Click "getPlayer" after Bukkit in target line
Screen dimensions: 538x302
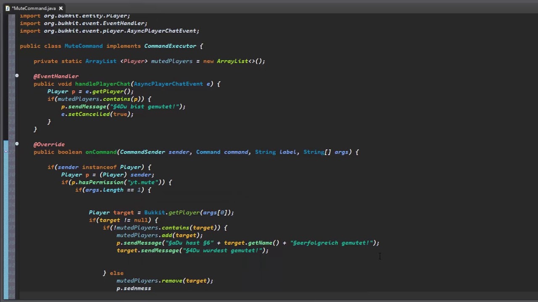[184, 213]
